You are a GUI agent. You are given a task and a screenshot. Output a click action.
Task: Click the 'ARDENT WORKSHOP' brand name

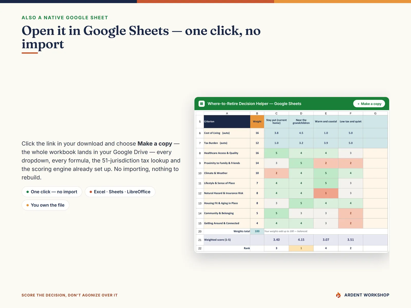click(x=367, y=295)
